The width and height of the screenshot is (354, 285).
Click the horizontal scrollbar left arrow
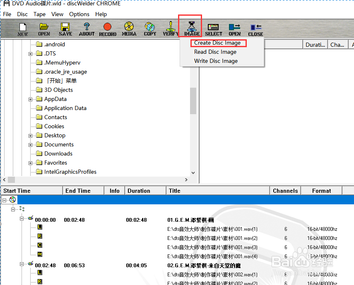tap(4, 180)
